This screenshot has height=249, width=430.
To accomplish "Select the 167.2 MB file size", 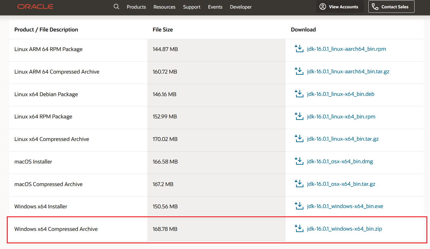I will point(163,184).
